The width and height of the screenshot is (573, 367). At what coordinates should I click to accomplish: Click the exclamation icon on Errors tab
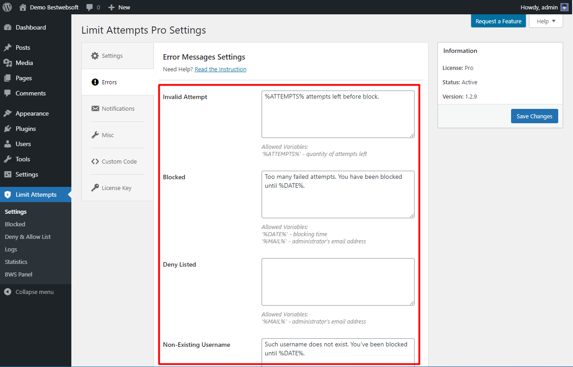tap(95, 82)
